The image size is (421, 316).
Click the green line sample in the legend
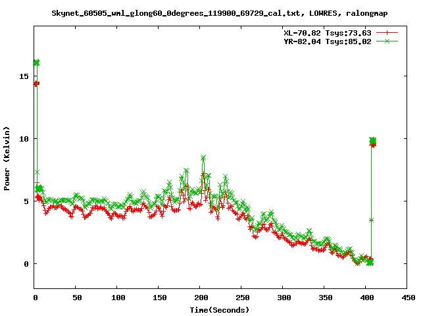pos(387,41)
